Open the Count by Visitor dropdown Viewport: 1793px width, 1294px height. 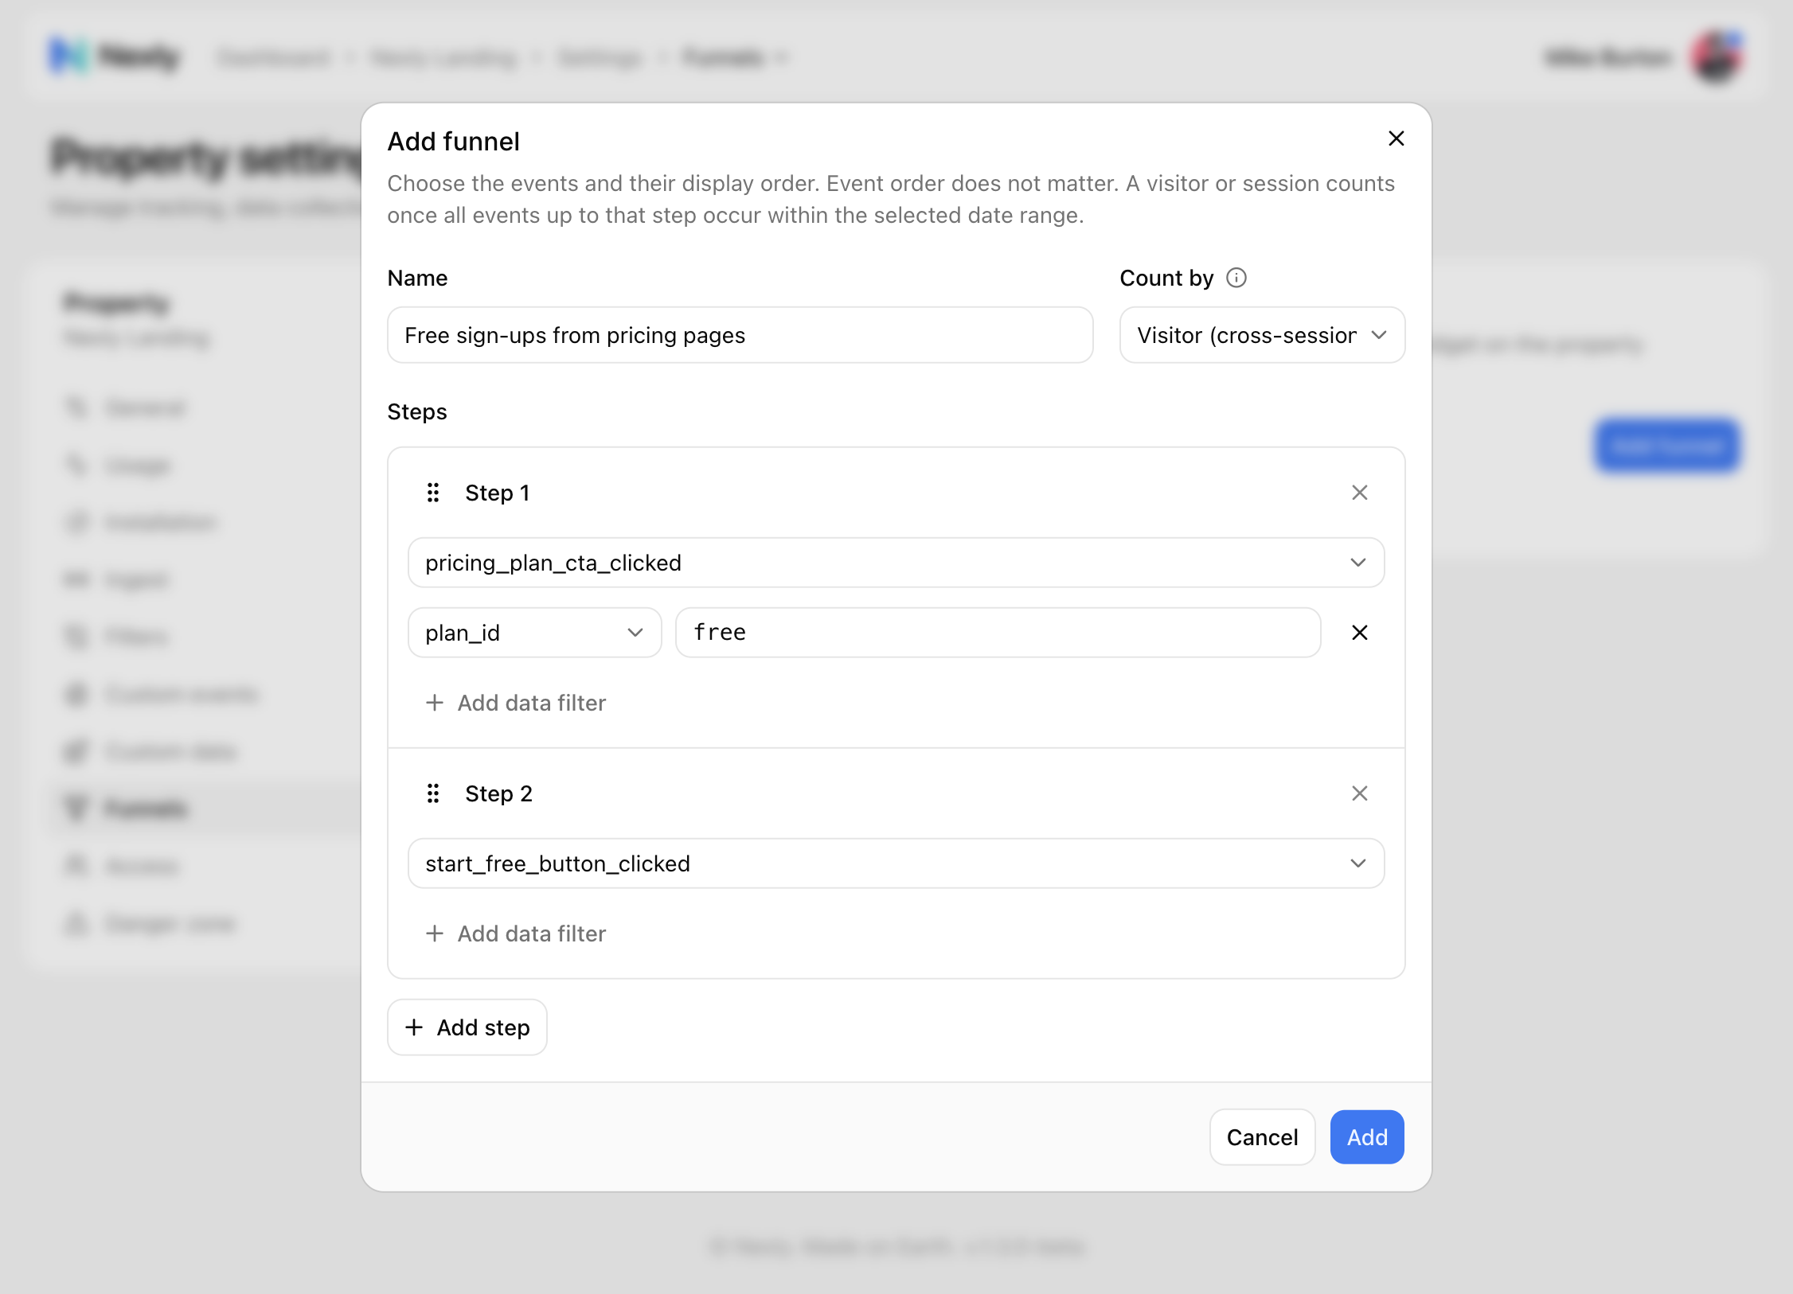(x=1262, y=335)
